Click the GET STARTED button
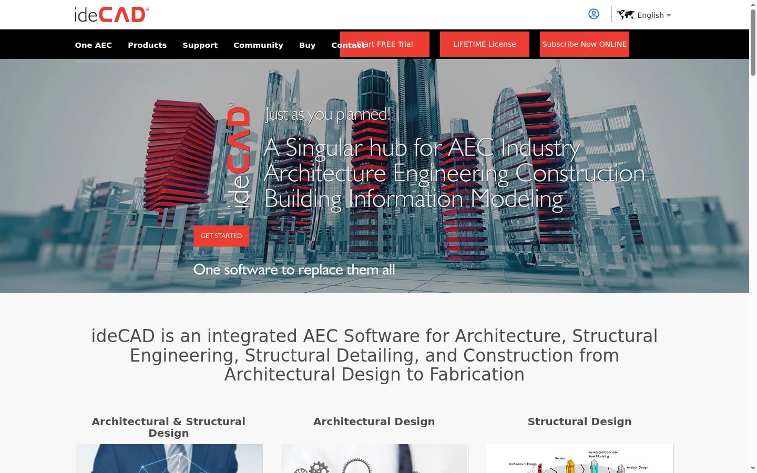Image resolution: width=757 pixels, height=473 pixels. pyautogui.click(x=221, y=236)
